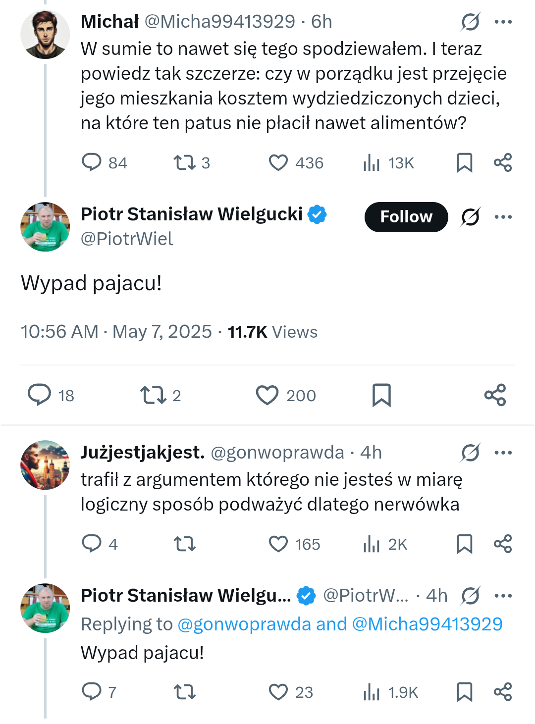Viewport: 535px width, 724px height.
Task: Reply to Michał's tweet with 84 comments
Action: 92,162
